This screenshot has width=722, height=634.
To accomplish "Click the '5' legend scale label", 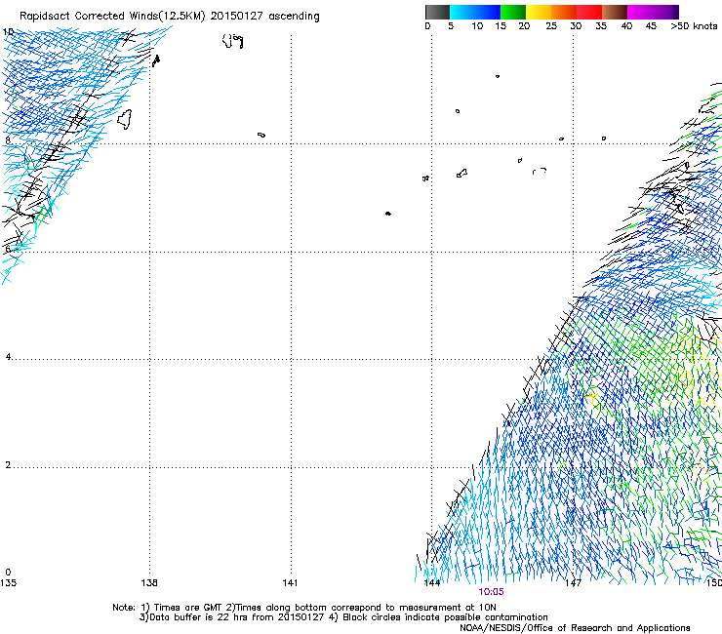I will (x=451, y=26).
